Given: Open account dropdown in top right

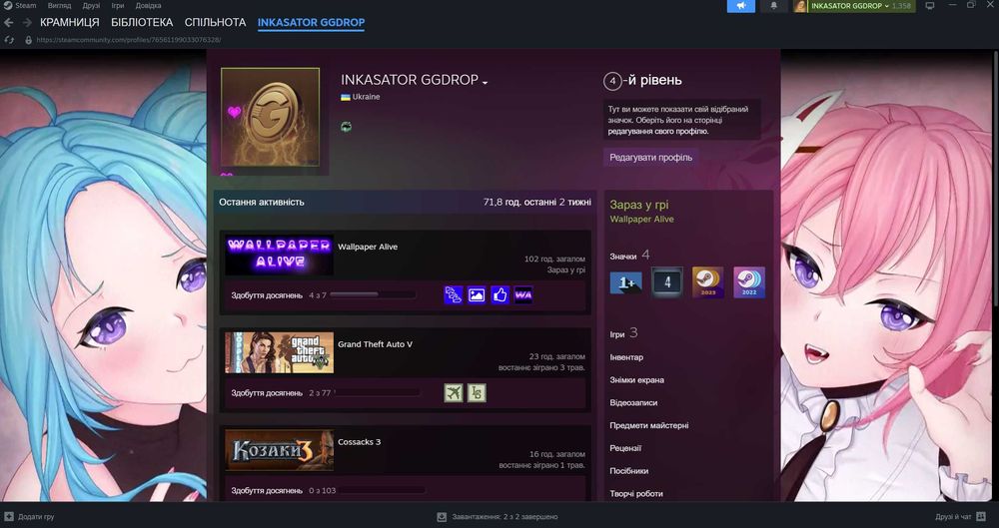Looking at the screenshot, I should click(862, 6).
